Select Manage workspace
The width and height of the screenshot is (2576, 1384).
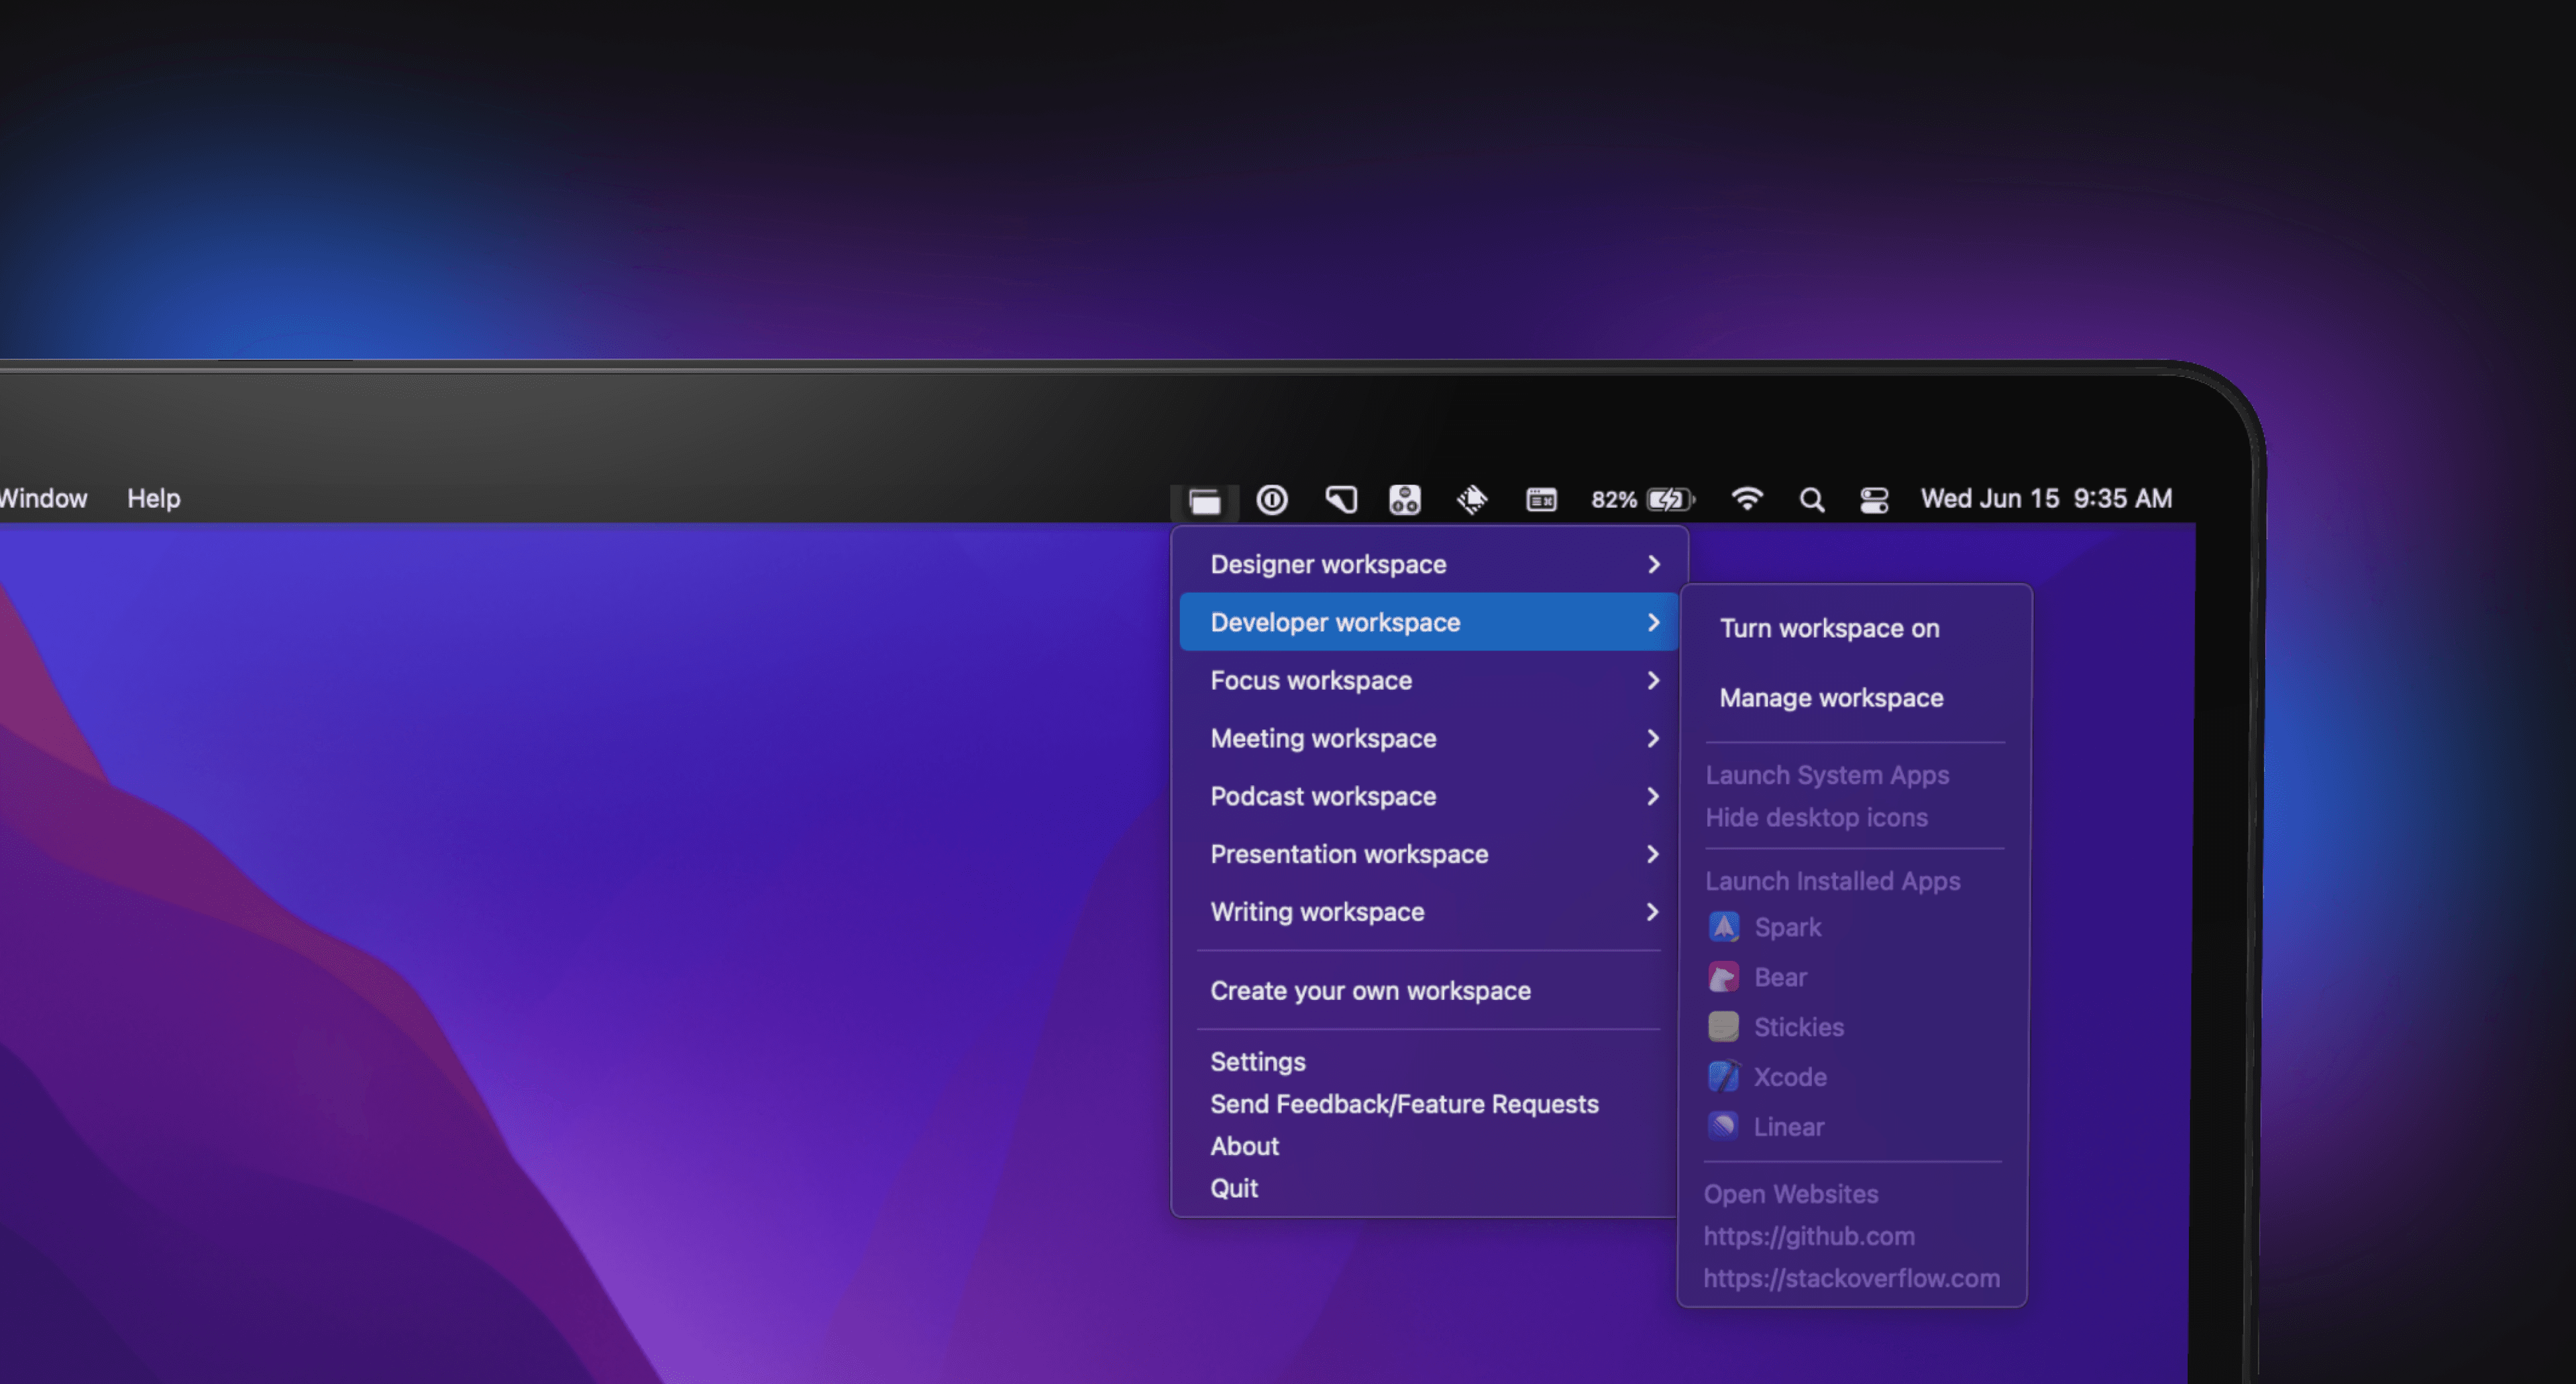click(x=1831, y=697)
